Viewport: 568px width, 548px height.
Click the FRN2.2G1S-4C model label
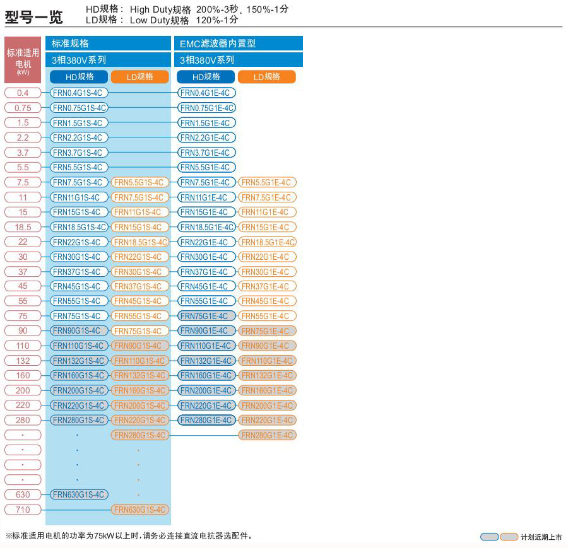(x=78, y=137)
